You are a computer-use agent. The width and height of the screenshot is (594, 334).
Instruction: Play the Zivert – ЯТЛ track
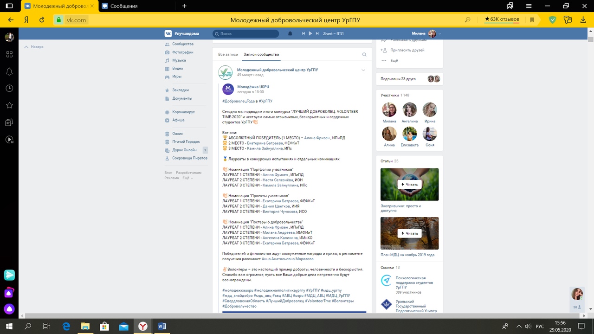(x=310, y=33)
